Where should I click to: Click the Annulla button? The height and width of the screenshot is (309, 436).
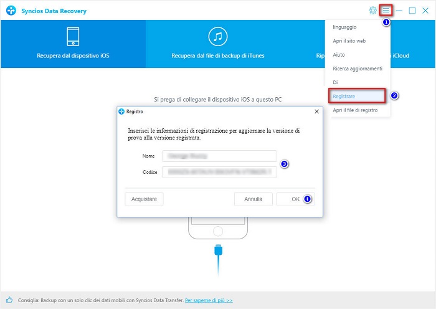coord(254,199)
